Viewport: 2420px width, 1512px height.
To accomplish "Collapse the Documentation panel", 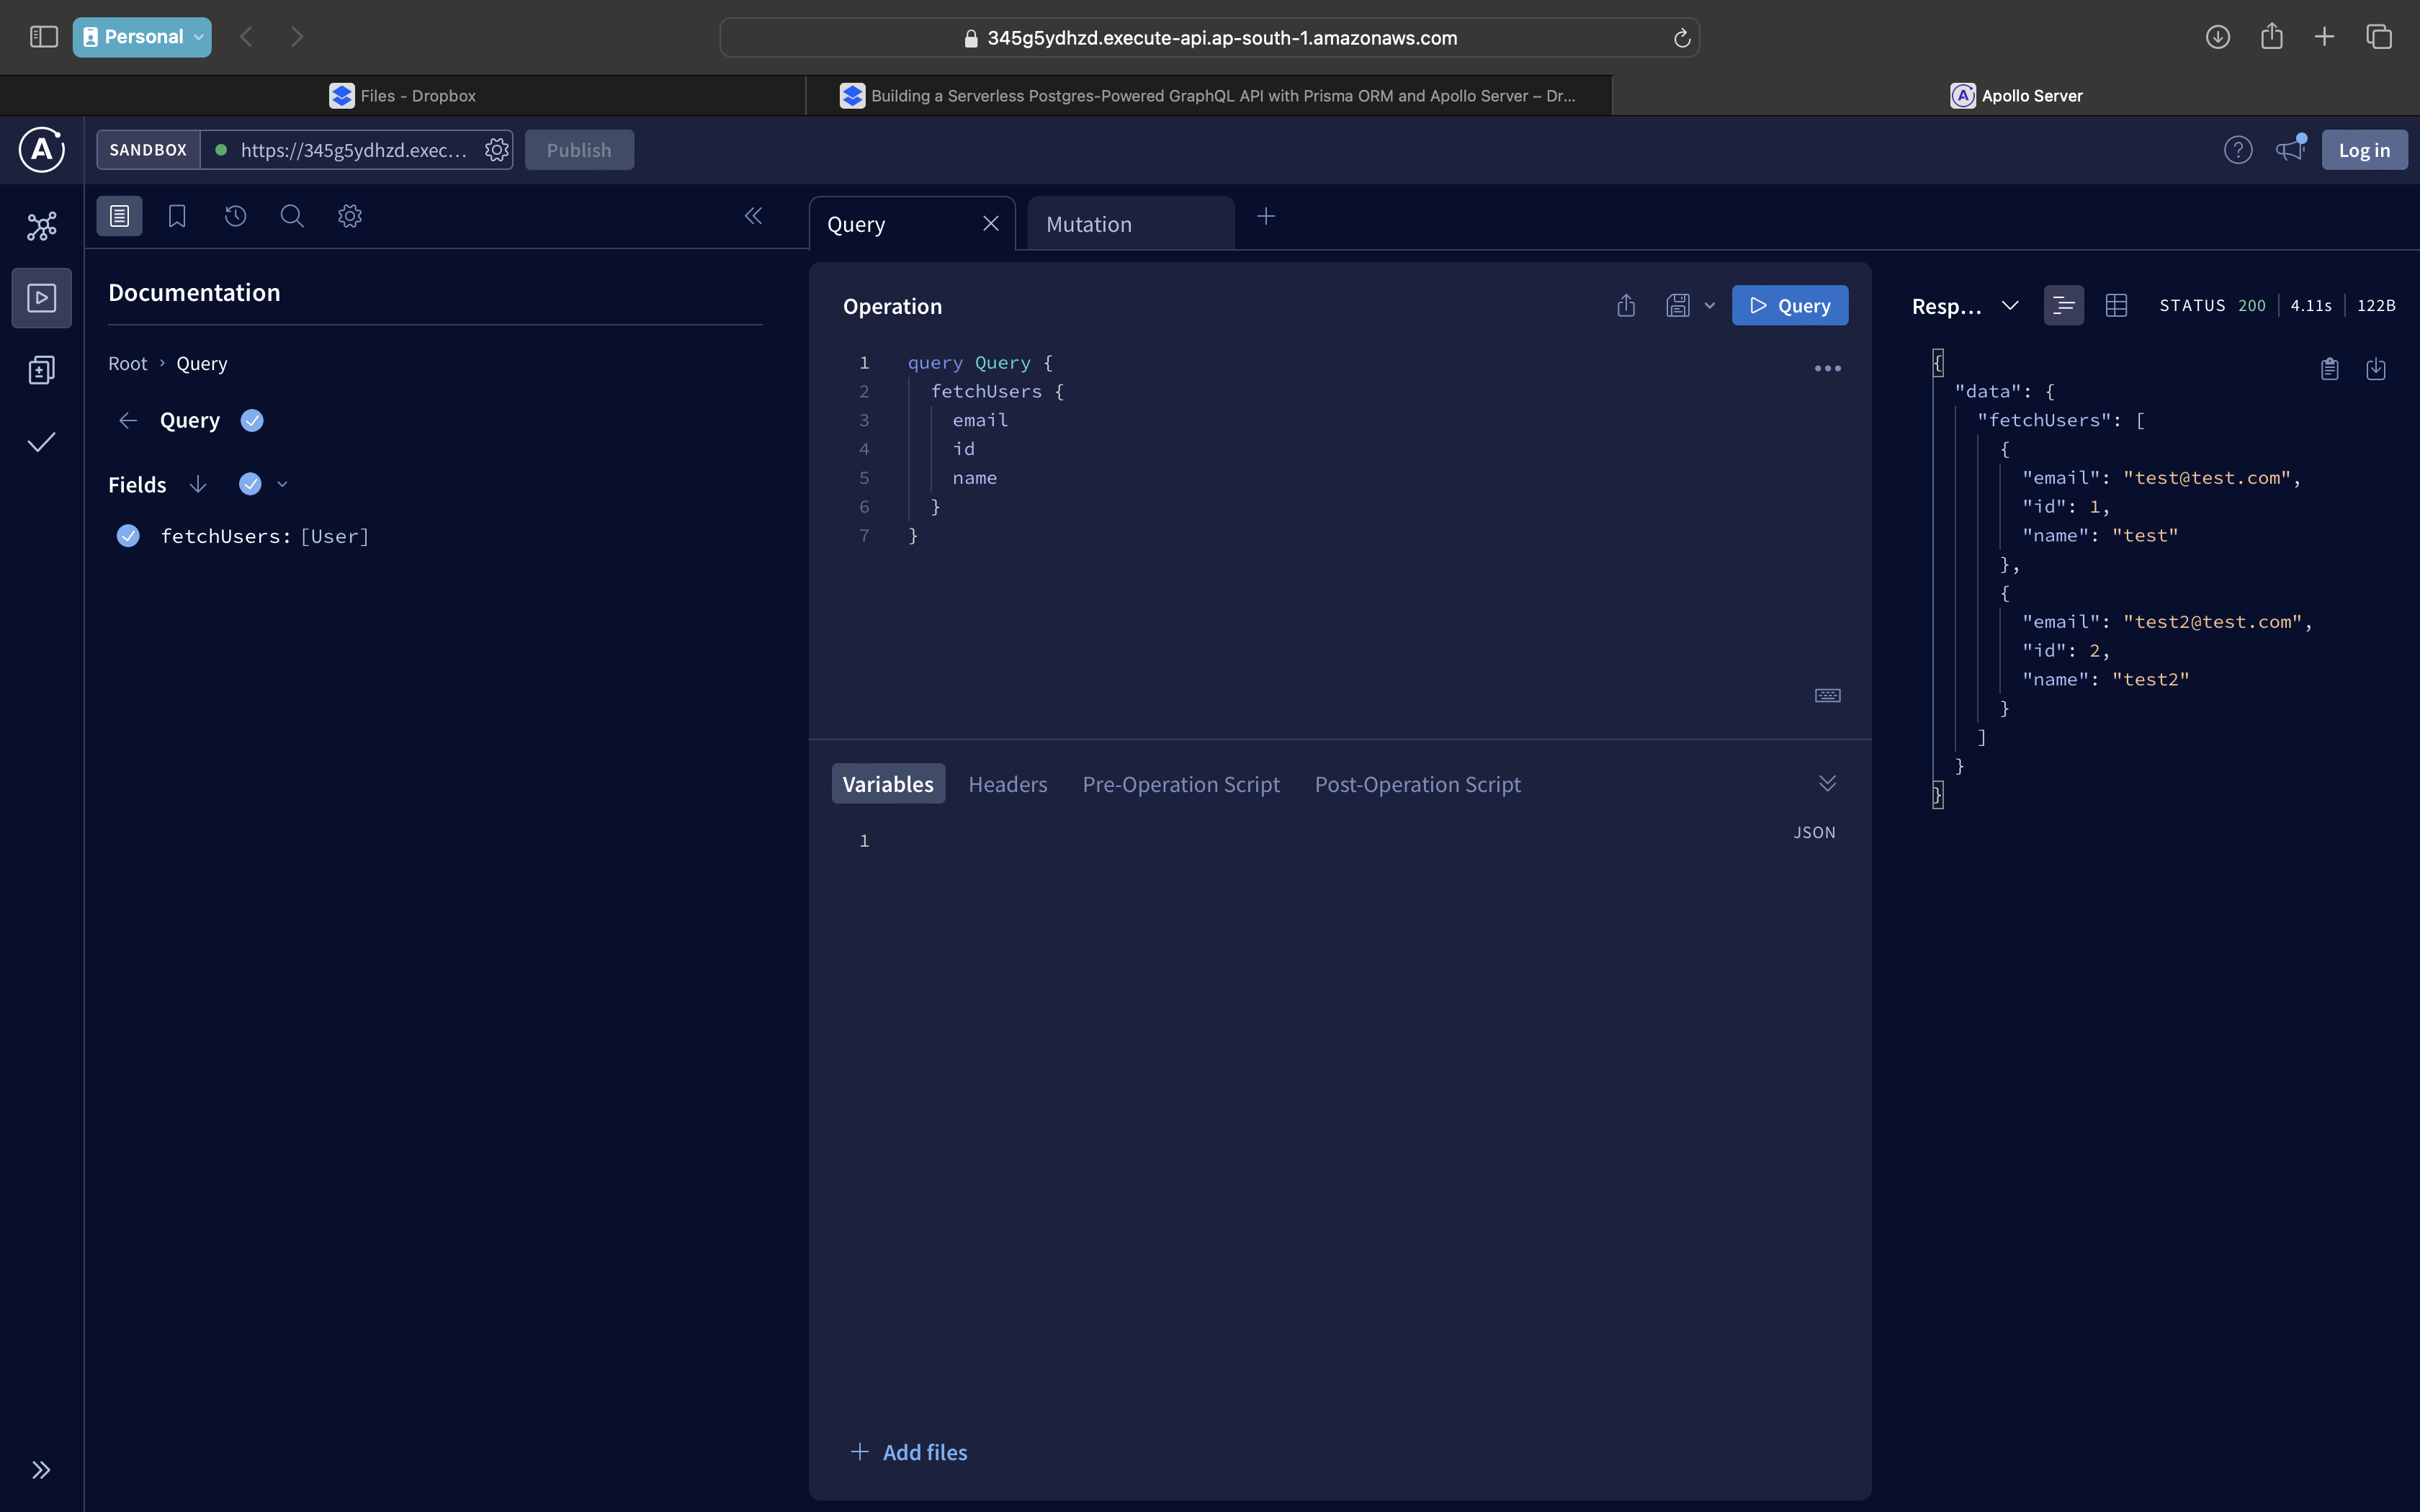I will (x=754, y=216).
